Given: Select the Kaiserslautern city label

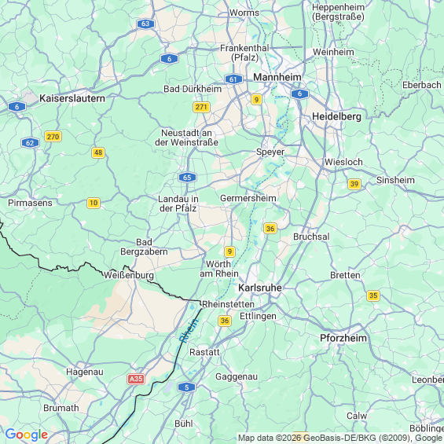Looking at the screenshot, I should pos(72,98).
